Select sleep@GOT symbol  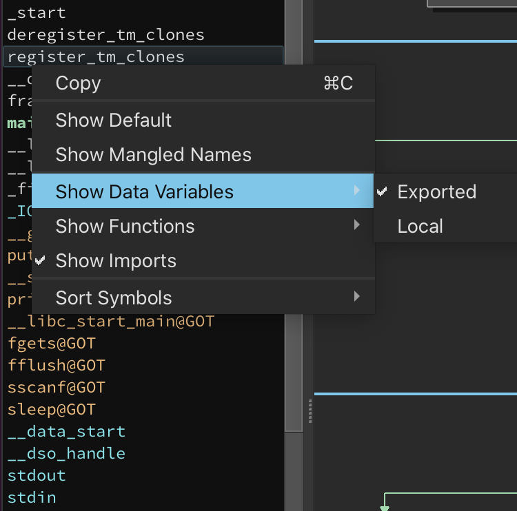coord(52,410)
